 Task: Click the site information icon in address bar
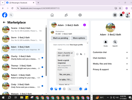point(18,8)
